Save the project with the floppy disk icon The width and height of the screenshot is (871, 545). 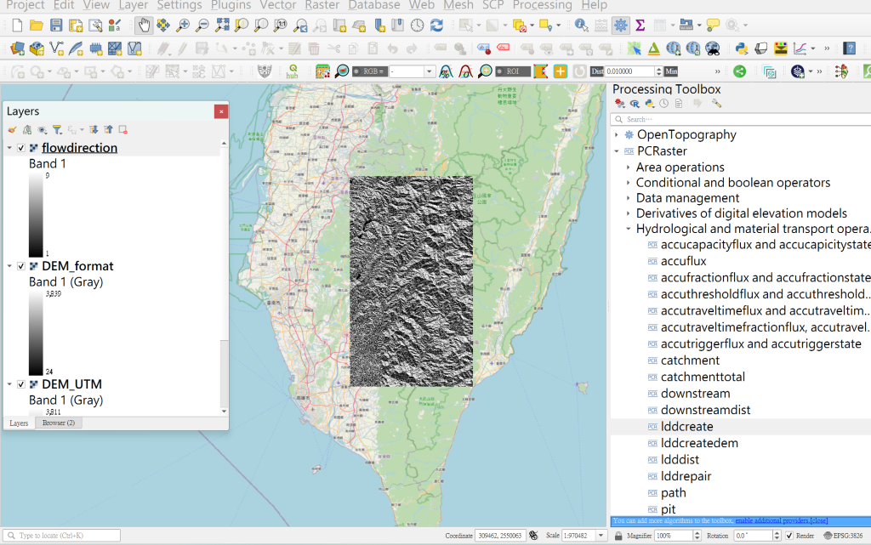click(56, 25)
